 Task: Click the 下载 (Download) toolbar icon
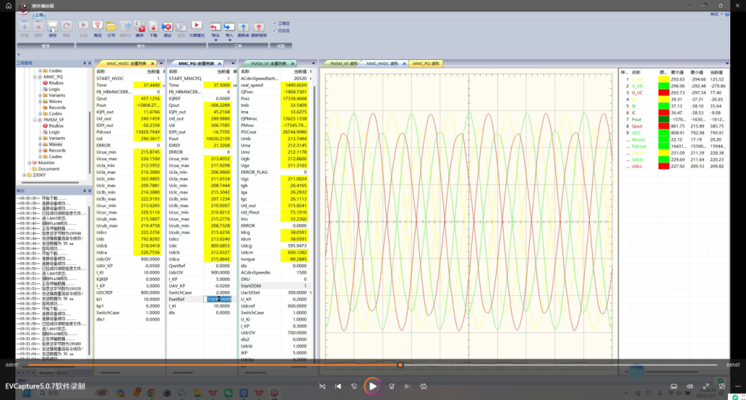pyautogui.click(x=153, y=27)
